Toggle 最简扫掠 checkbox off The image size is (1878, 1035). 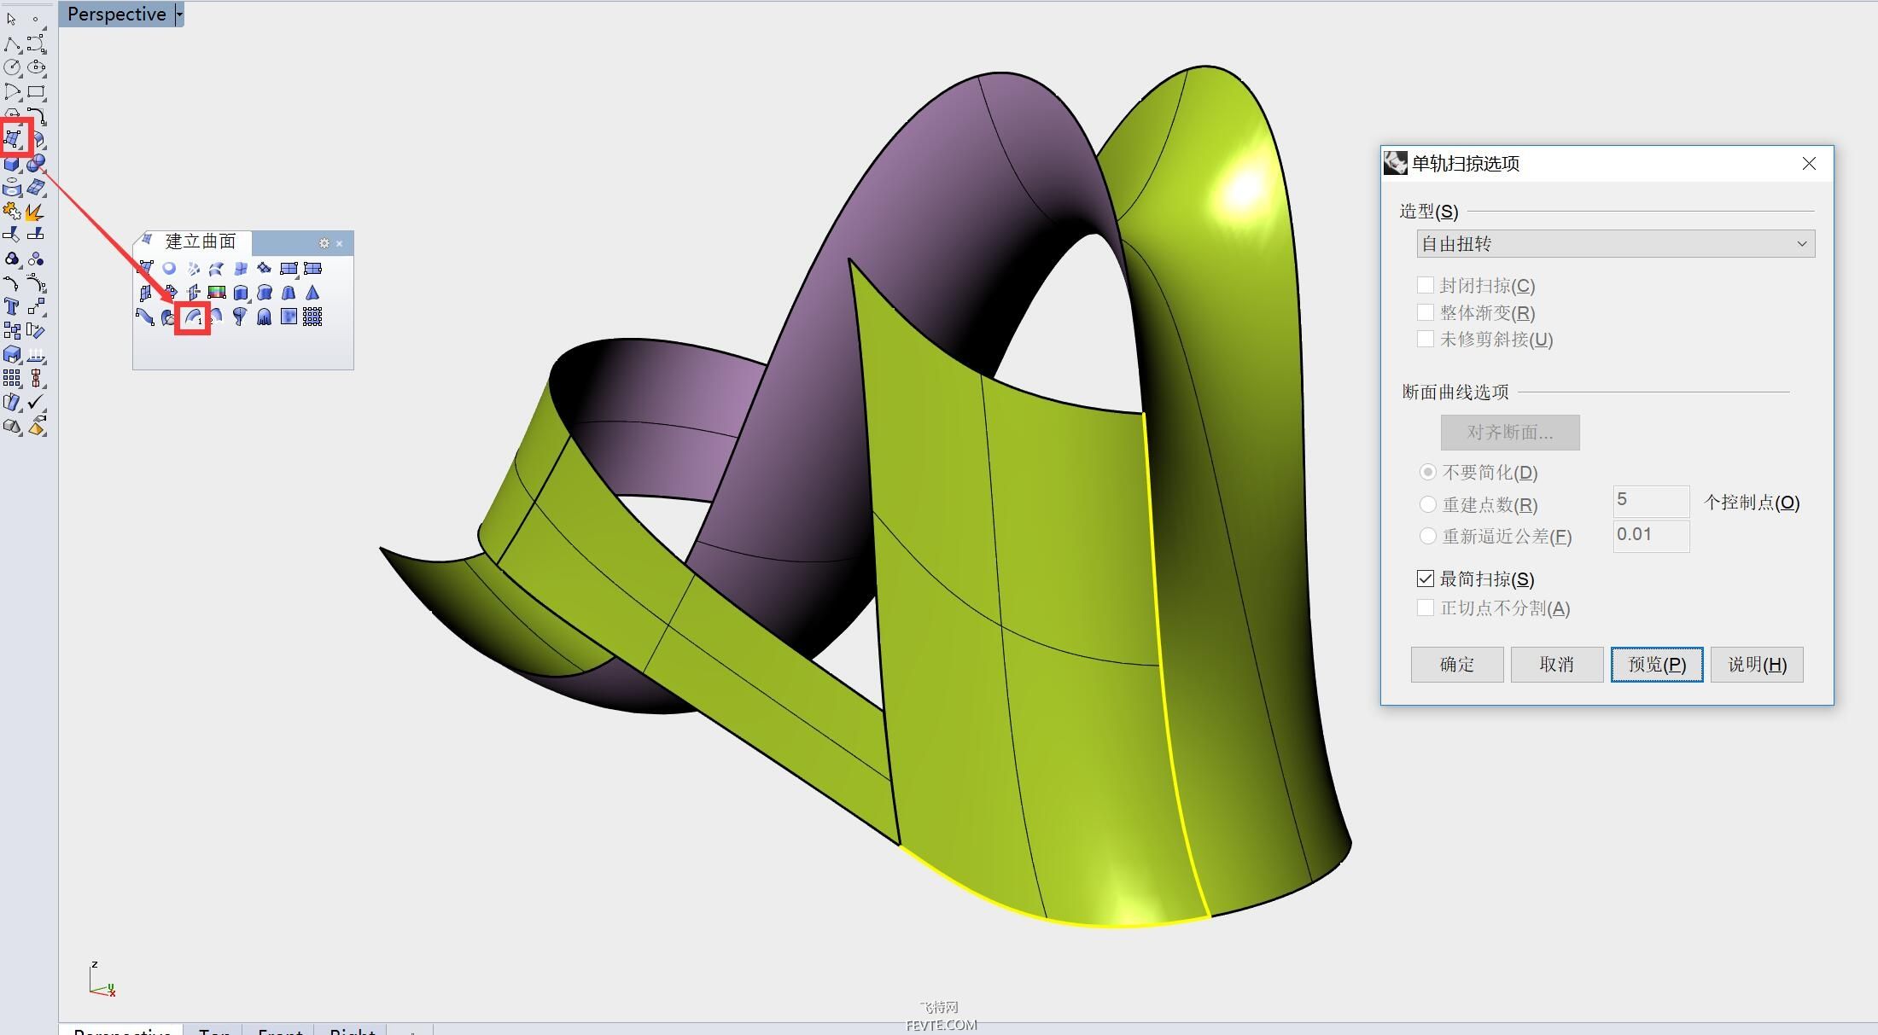pos(1424,579)
